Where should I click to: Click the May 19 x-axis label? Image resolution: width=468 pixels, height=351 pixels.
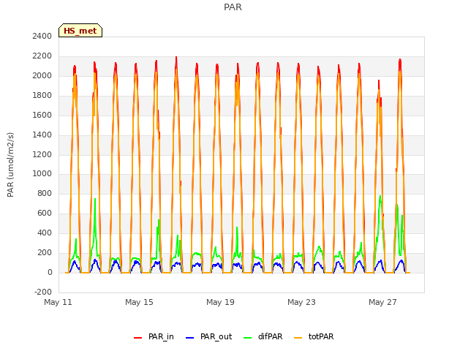coord(220,302)
